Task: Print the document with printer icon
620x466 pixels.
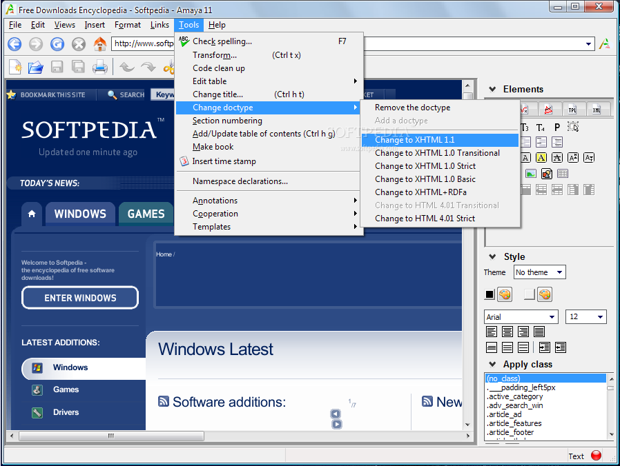Action: 100,67
